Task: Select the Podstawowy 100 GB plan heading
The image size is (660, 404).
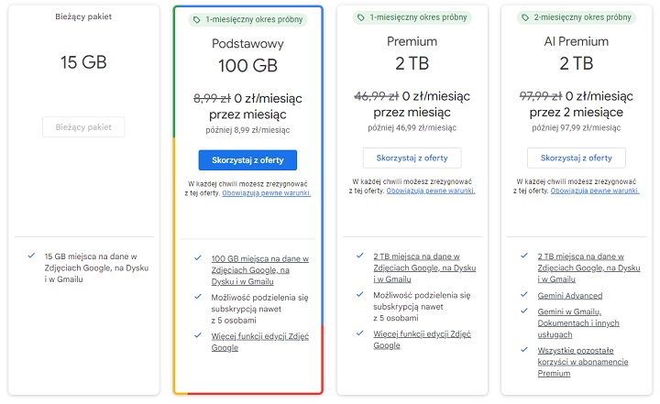Action: [247, 54]
